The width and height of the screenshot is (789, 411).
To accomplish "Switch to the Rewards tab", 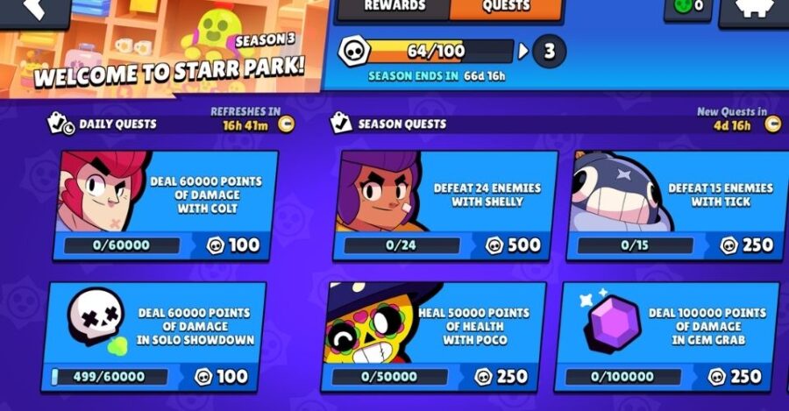I will point(394,9).
